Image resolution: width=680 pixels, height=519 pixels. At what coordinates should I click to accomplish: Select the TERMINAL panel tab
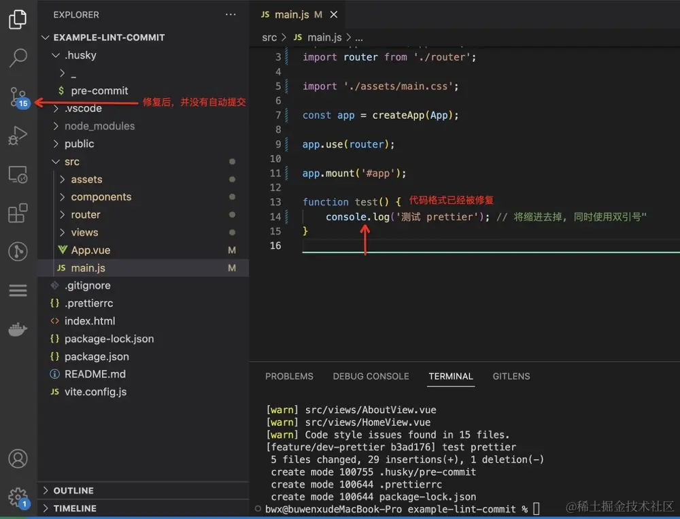pyautogui.click(x=451, y=376)
